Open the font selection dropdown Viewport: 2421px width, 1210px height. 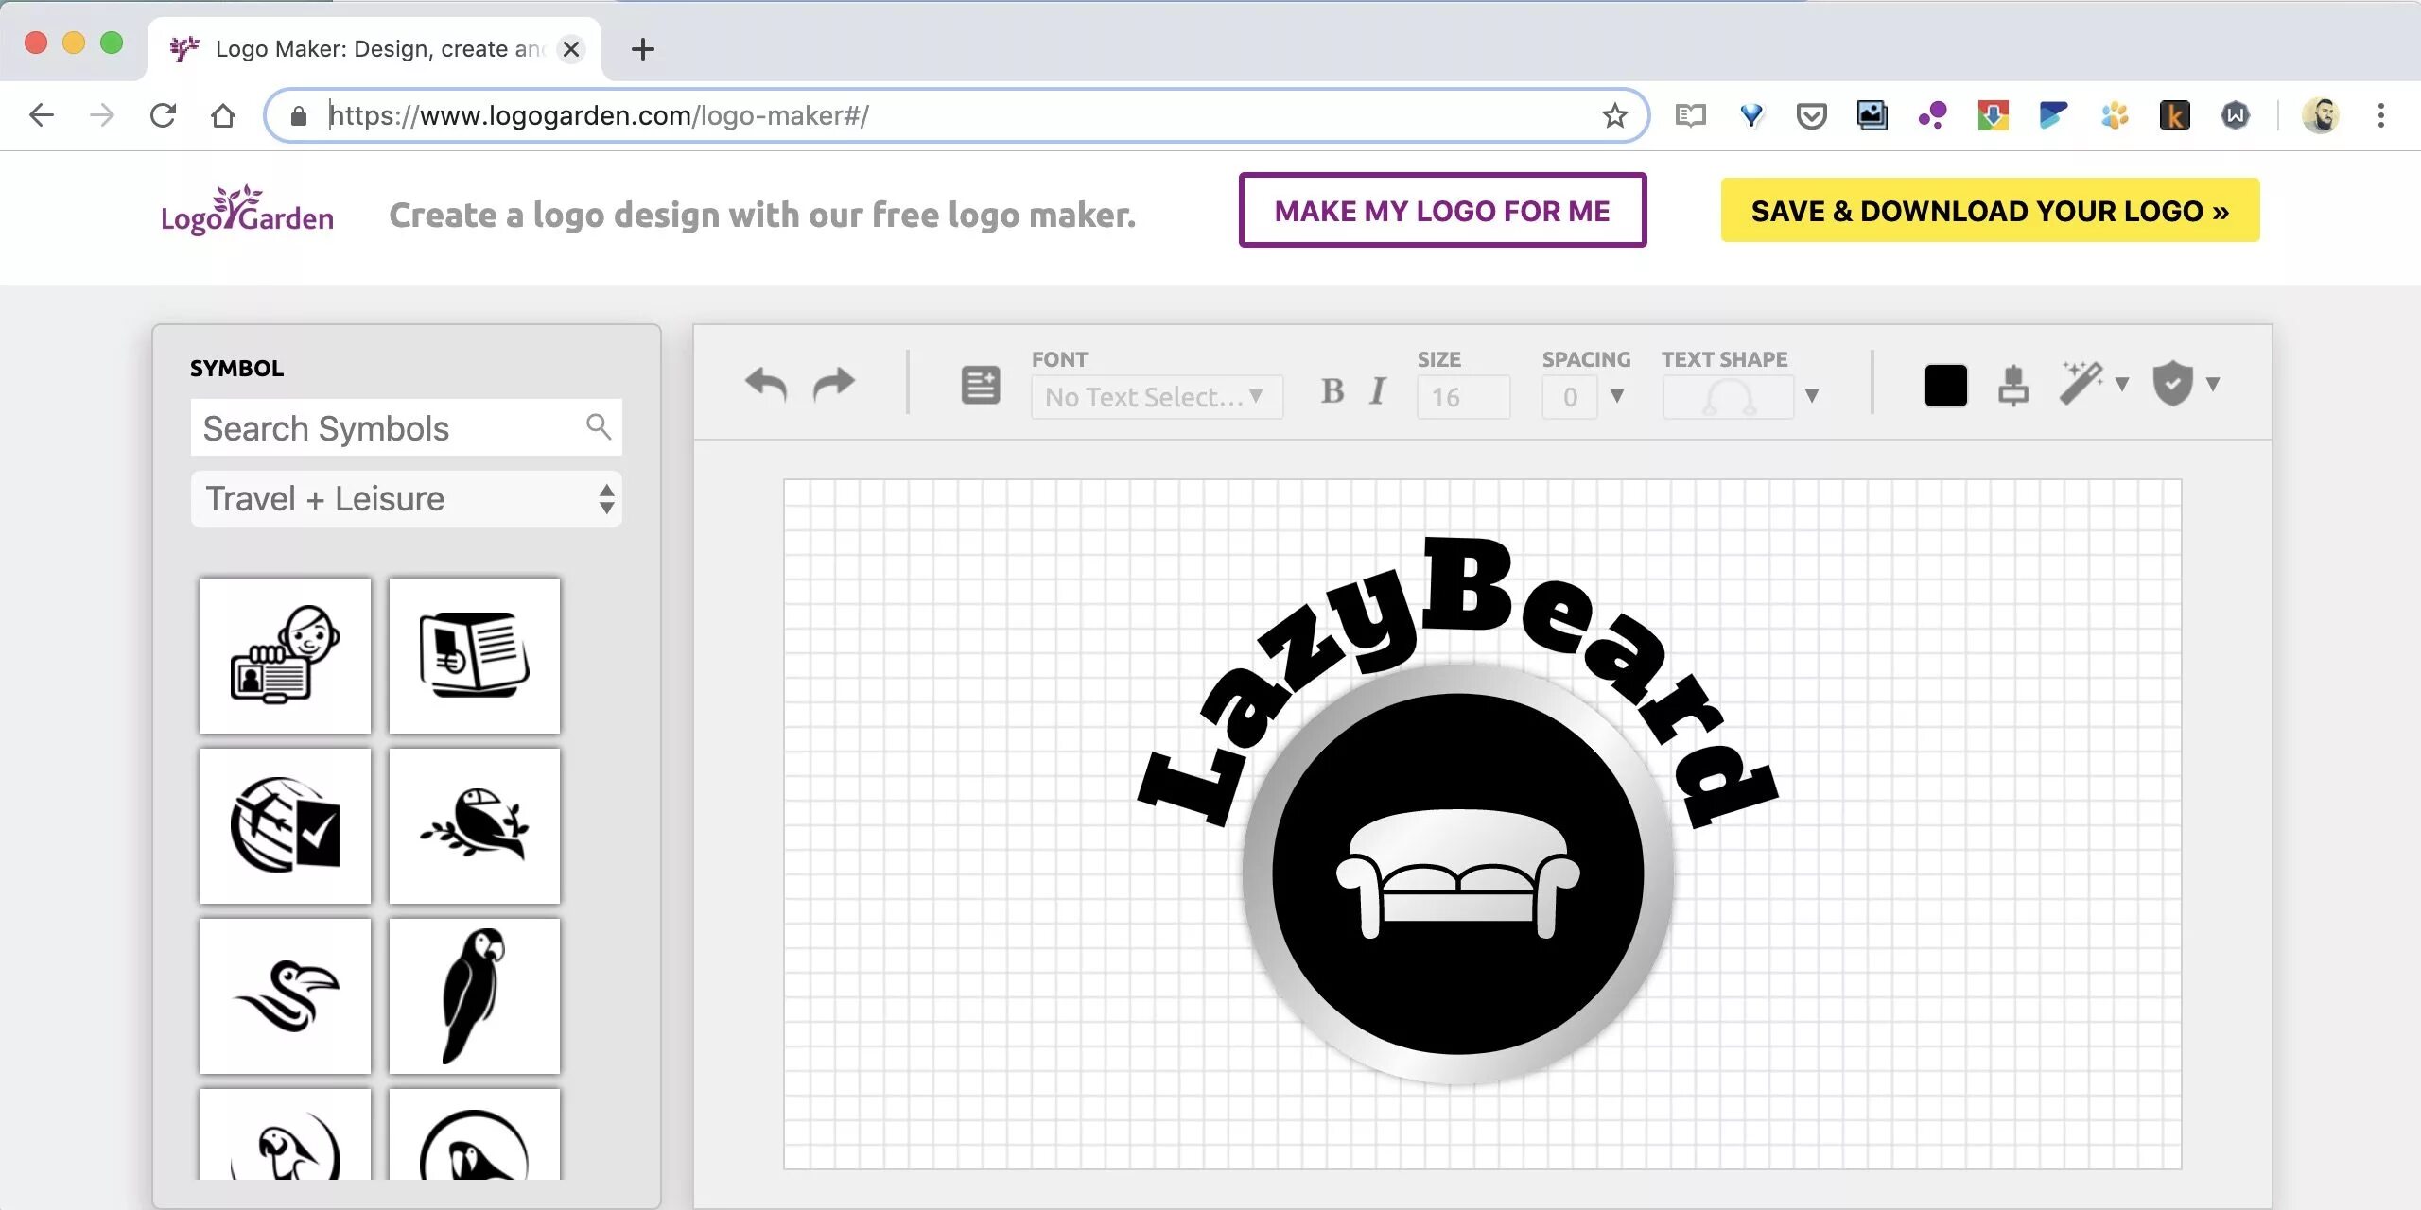coord(1157,397)
